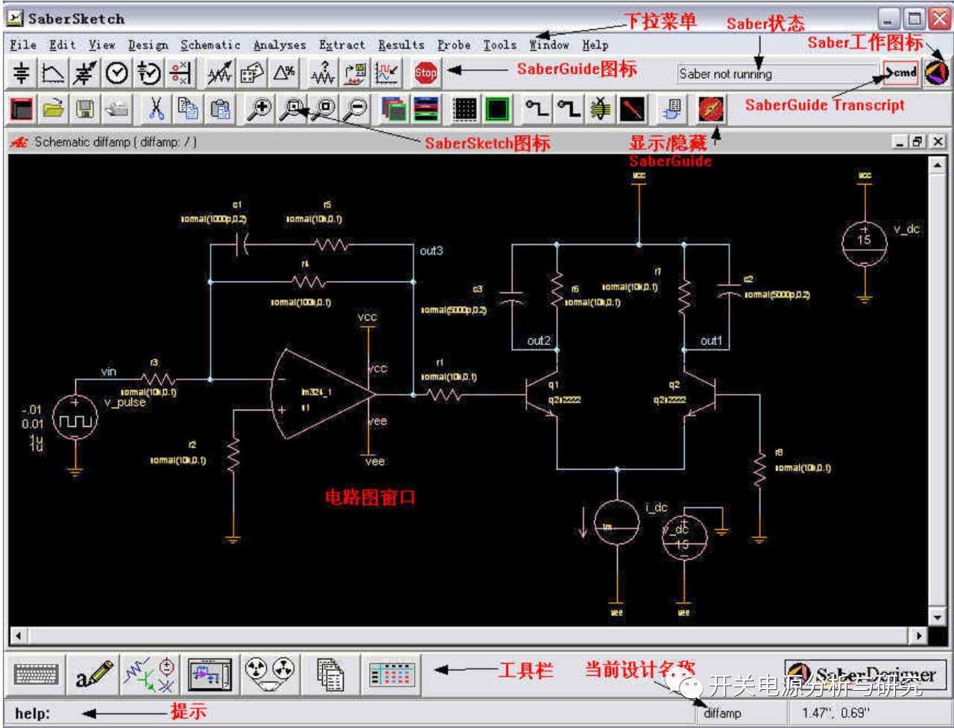954x728 pixels.
Task: Click the DC transfer analysis icon
Action: (53, 72)
